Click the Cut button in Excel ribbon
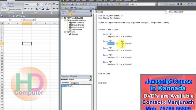 10,3
